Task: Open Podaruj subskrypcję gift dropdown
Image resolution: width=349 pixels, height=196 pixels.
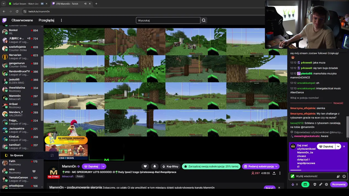Action: point(261,166)
